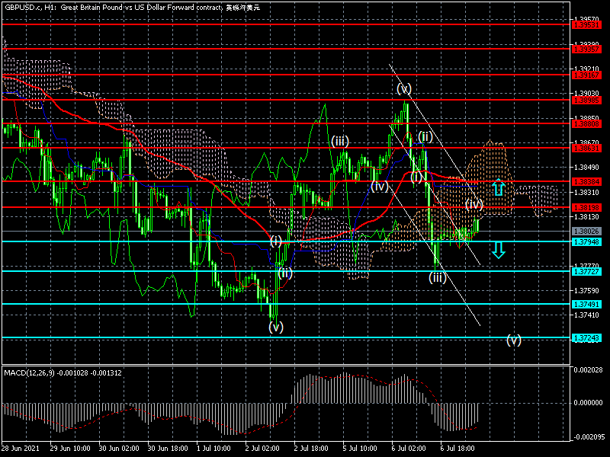
Task: Click the 1.37590 price scale value
Action: [x=586, y=290]
